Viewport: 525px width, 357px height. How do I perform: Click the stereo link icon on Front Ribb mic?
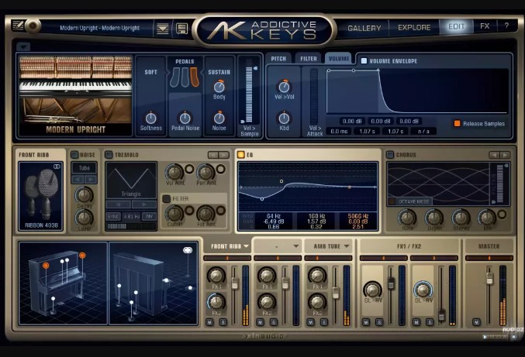pyautogui.click(x=57, y=166)
